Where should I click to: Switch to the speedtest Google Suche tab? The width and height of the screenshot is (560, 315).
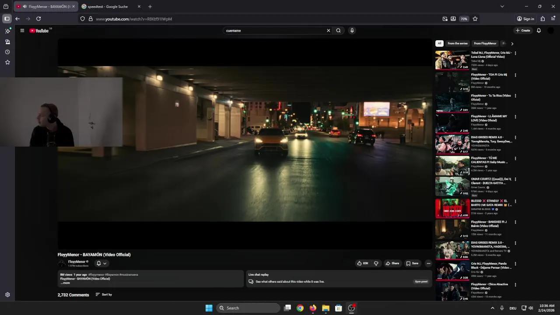click(x=108, y=7)
